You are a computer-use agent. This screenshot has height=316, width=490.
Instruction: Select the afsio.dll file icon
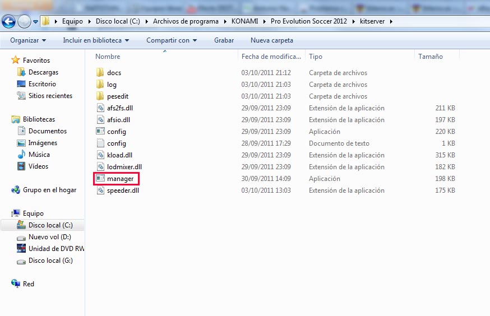tap(100, 119)
